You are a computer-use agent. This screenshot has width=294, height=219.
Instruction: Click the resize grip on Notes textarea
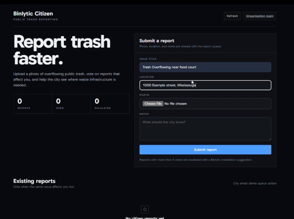click(x=270, y=139)
